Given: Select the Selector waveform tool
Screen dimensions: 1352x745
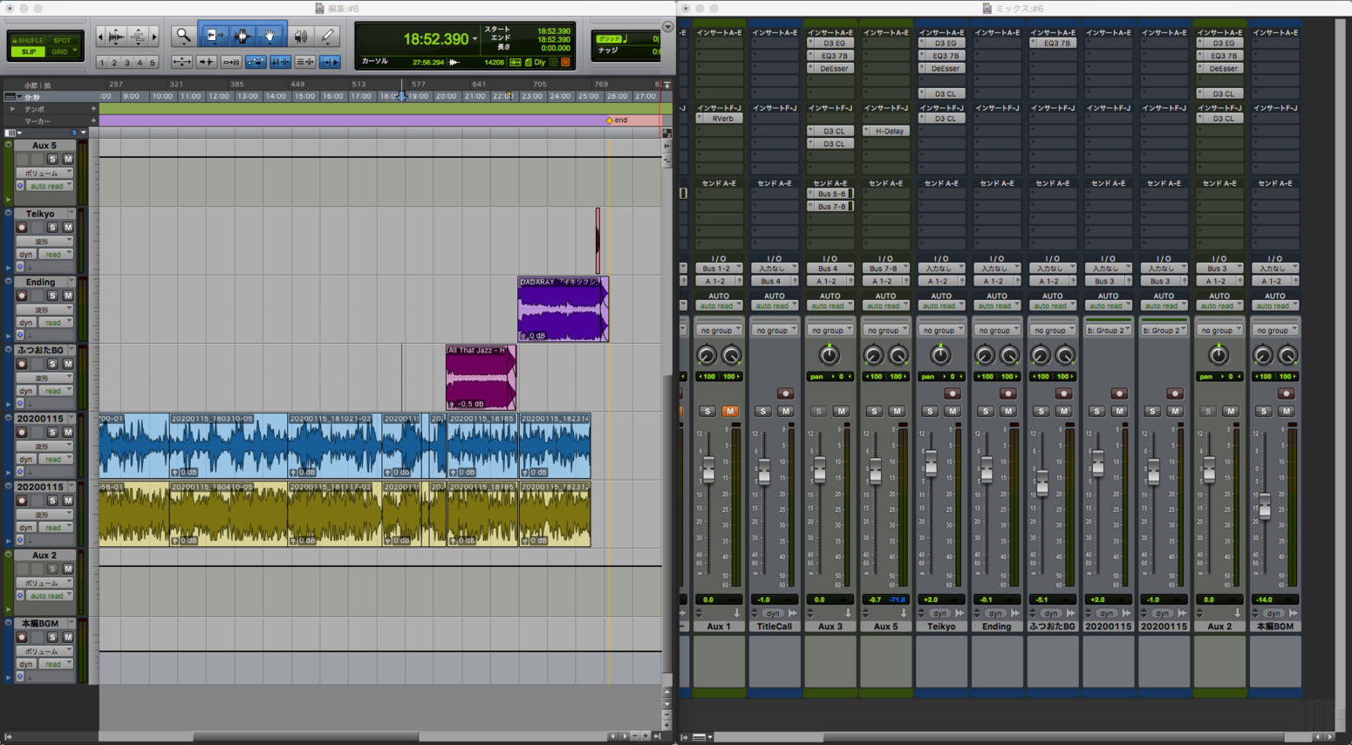Looking at the screenshot, I should (x=242, y=36).
